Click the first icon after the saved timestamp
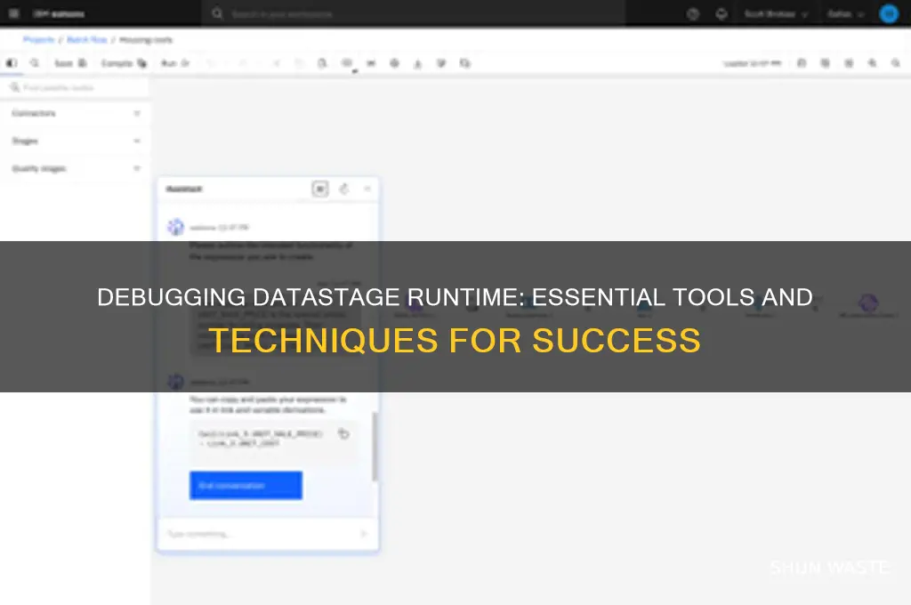The height and width of the screenshot is (605, 911). coord(802,63)
